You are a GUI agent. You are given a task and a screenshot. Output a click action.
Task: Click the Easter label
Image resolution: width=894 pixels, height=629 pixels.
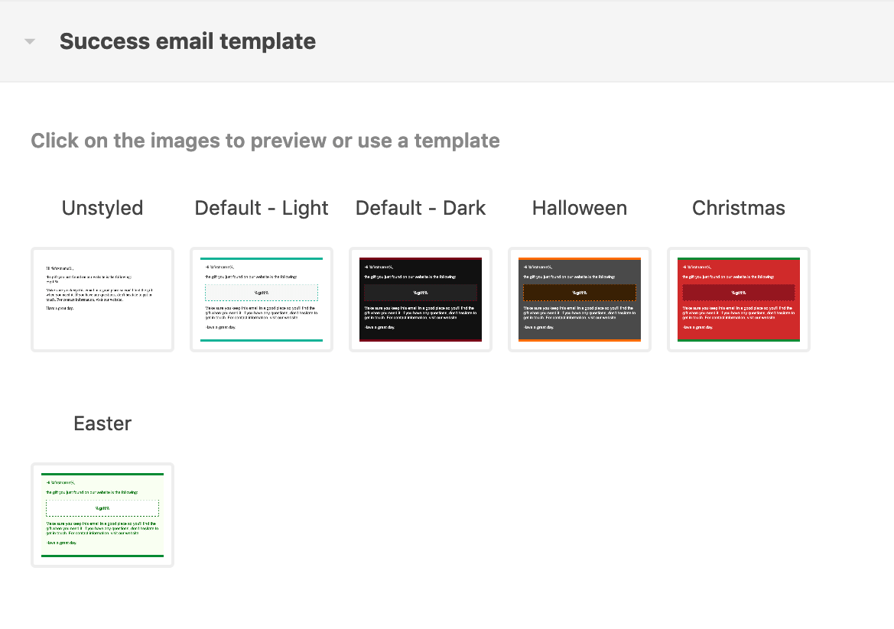(102, 423)
